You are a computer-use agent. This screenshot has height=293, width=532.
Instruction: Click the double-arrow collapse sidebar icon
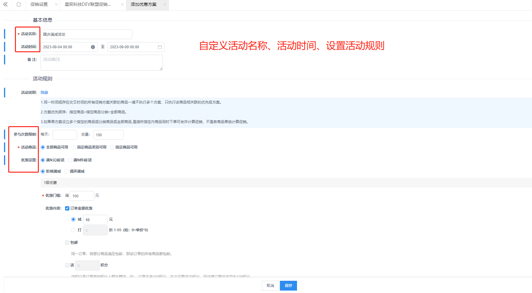click(x=6, y=5)
